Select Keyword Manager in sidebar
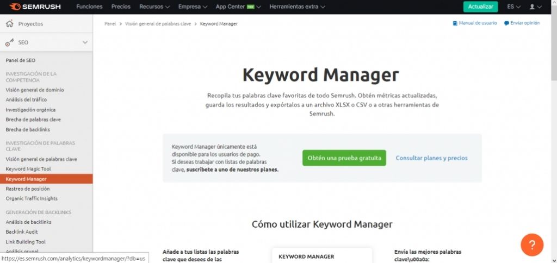The height and width of the screenshot is (263, 557). [46, 179]
